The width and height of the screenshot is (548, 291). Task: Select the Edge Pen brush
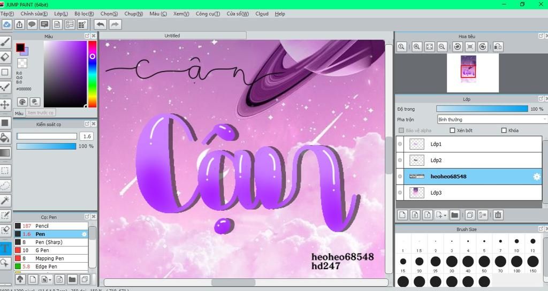point(51,266)
